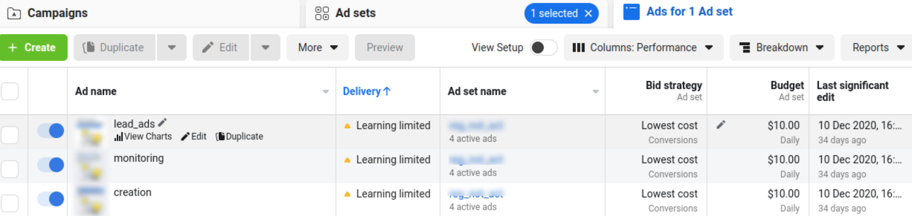The width and height of the screenshot is (912, 216).
Task: Open the Duplicate button's dropdown arrow
Action: point(172,47)
